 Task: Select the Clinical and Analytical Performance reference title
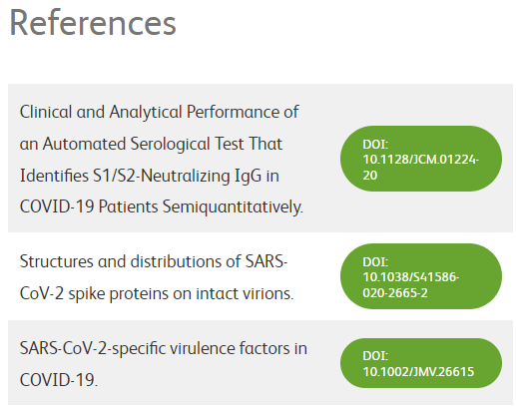162,159
